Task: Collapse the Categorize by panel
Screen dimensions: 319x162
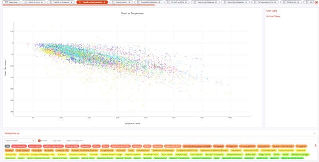Action: tap(314, 133)
